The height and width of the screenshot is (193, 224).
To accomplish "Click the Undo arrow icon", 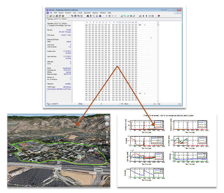I will coord(69,16).
